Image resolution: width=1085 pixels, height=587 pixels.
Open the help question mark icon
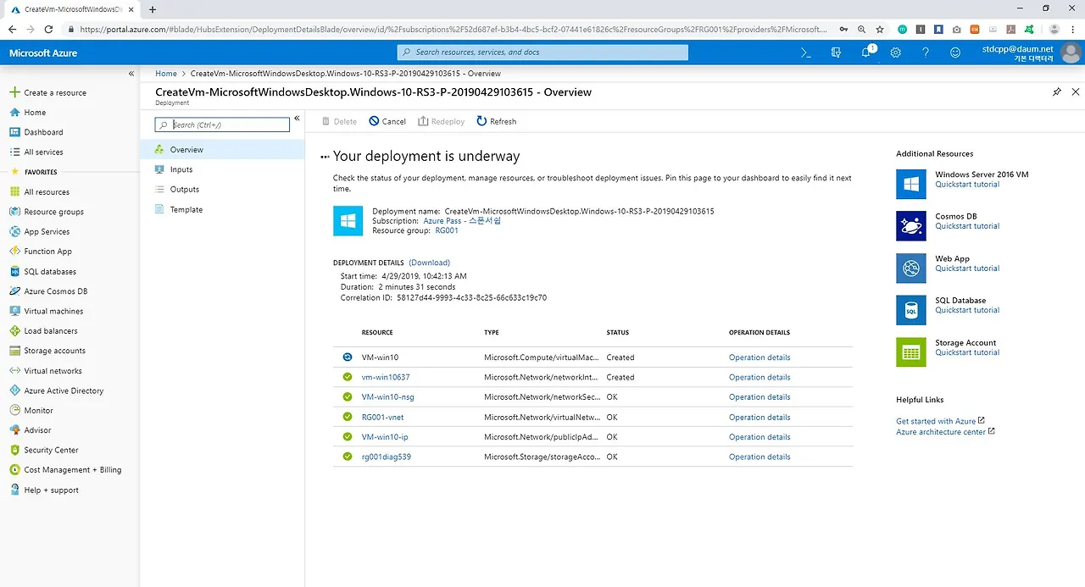click(x=926, y=53)
